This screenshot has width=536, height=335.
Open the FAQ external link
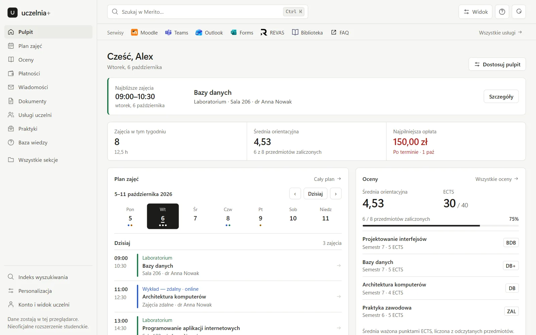[340, 32]
